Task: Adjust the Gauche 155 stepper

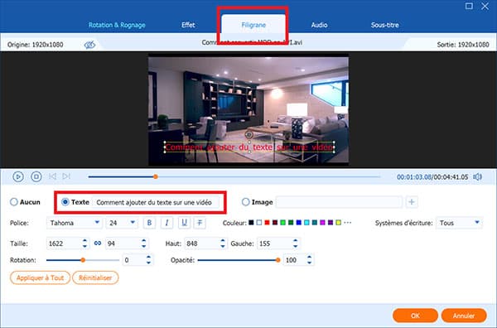Action: (x=295, y=244)
